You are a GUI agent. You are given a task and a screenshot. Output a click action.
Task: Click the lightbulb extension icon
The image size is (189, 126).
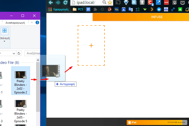point(174,3)
